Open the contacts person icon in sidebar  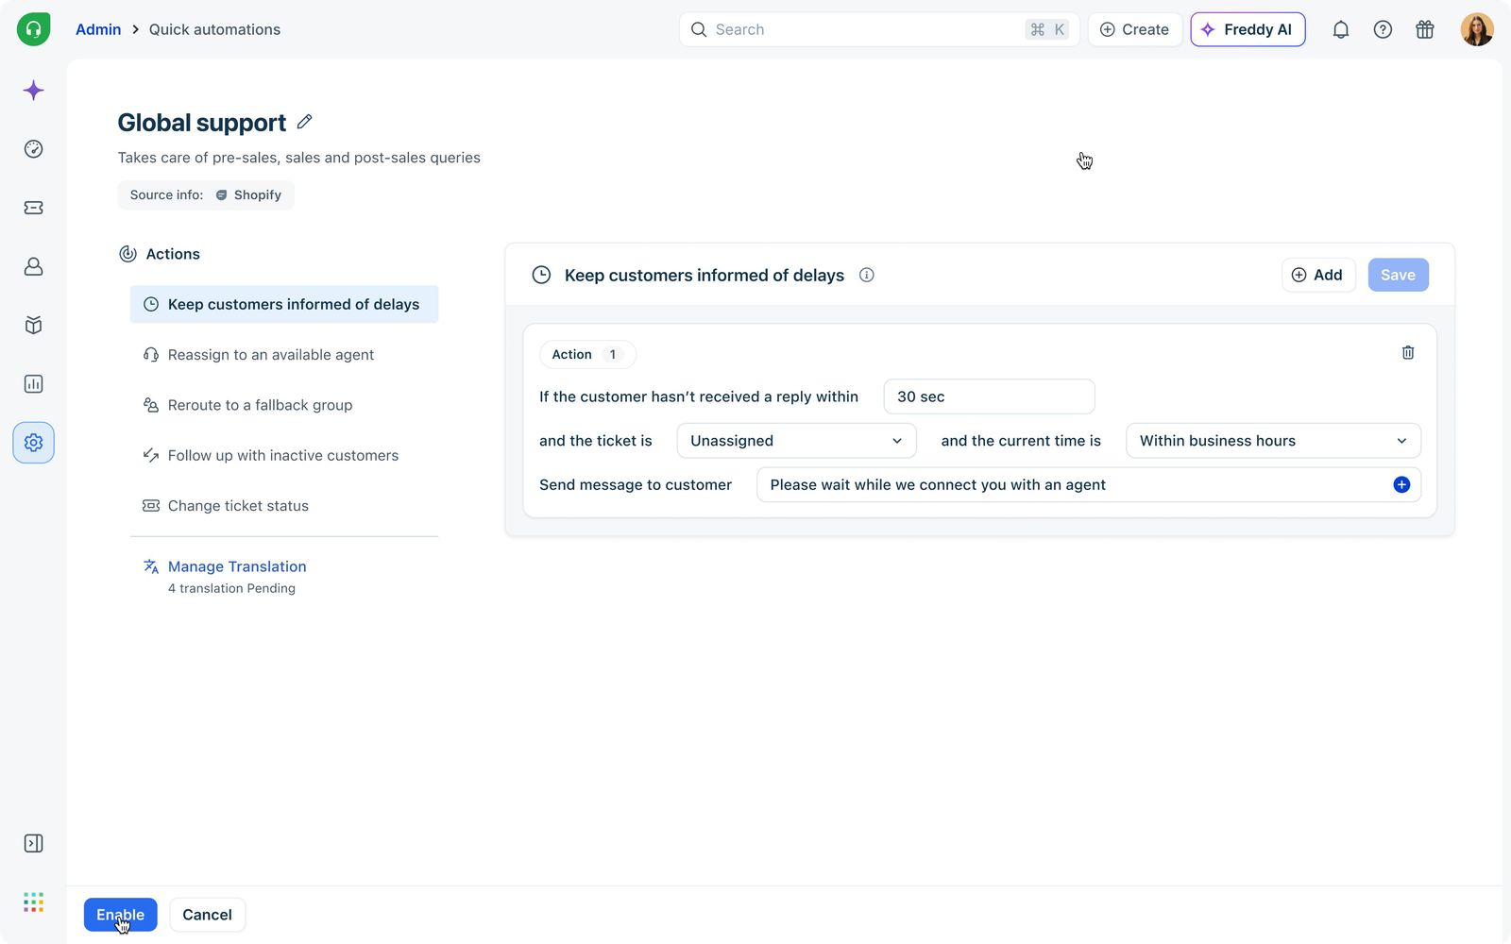(x=33, y=266)
